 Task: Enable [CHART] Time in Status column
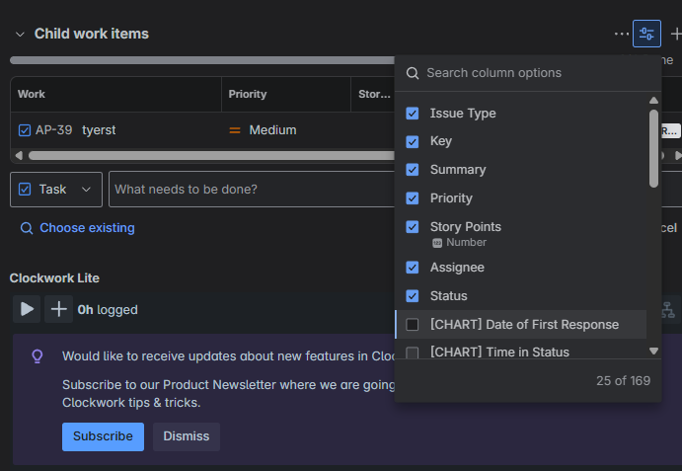tap(413, 353)
